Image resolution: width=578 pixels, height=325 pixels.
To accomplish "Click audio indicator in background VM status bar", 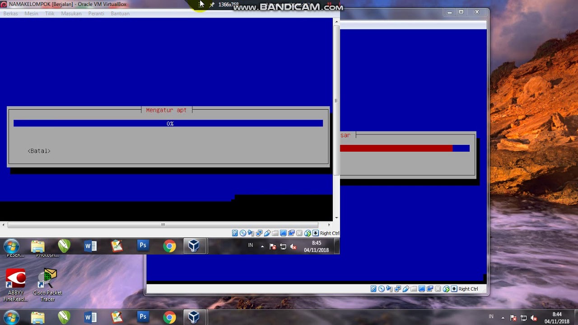I will 390,289.
